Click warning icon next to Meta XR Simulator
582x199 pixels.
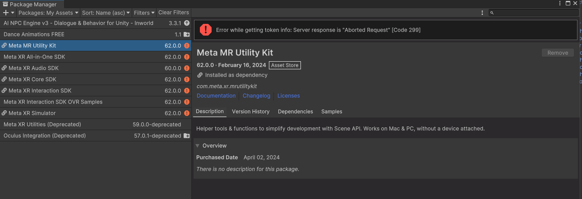point(187,113)
